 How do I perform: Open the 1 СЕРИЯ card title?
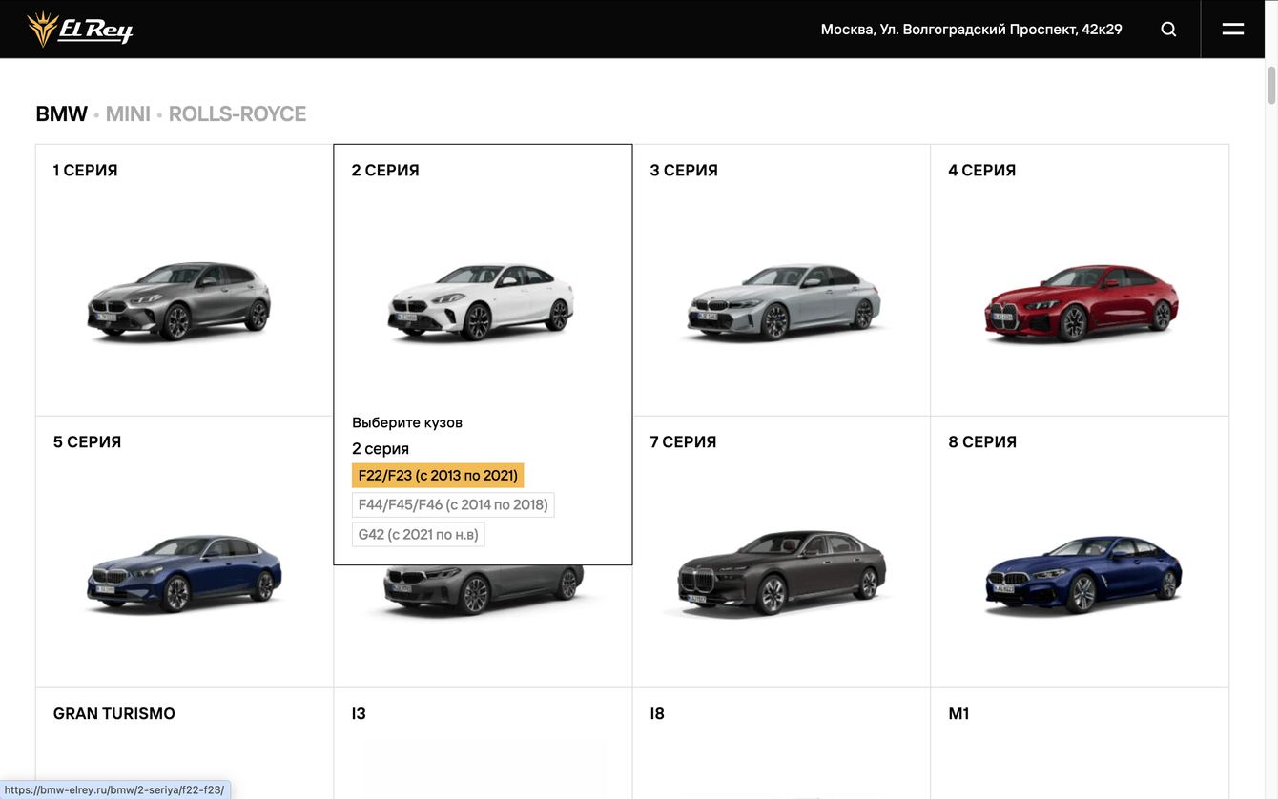click(86, 171)
